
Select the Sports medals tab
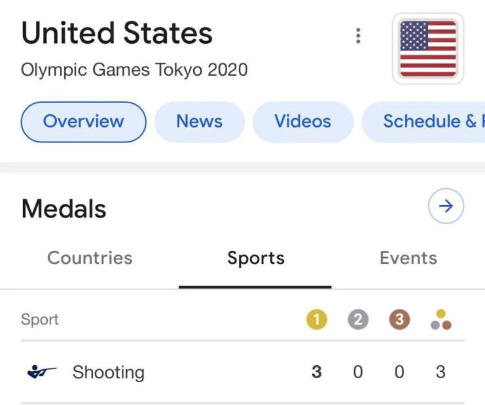[255, 258]
